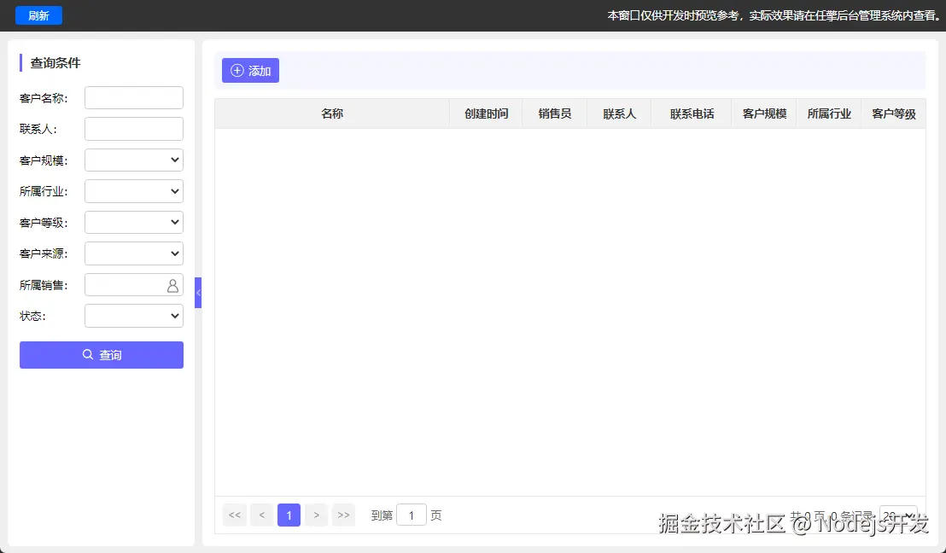Click the 客户名称 input field
The width and height of the screenshot is (946, 553).
click(133, 97)
